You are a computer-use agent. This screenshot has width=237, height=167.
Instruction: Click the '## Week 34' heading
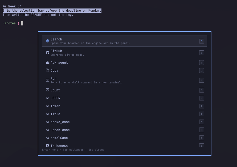(x=12, y=6)
